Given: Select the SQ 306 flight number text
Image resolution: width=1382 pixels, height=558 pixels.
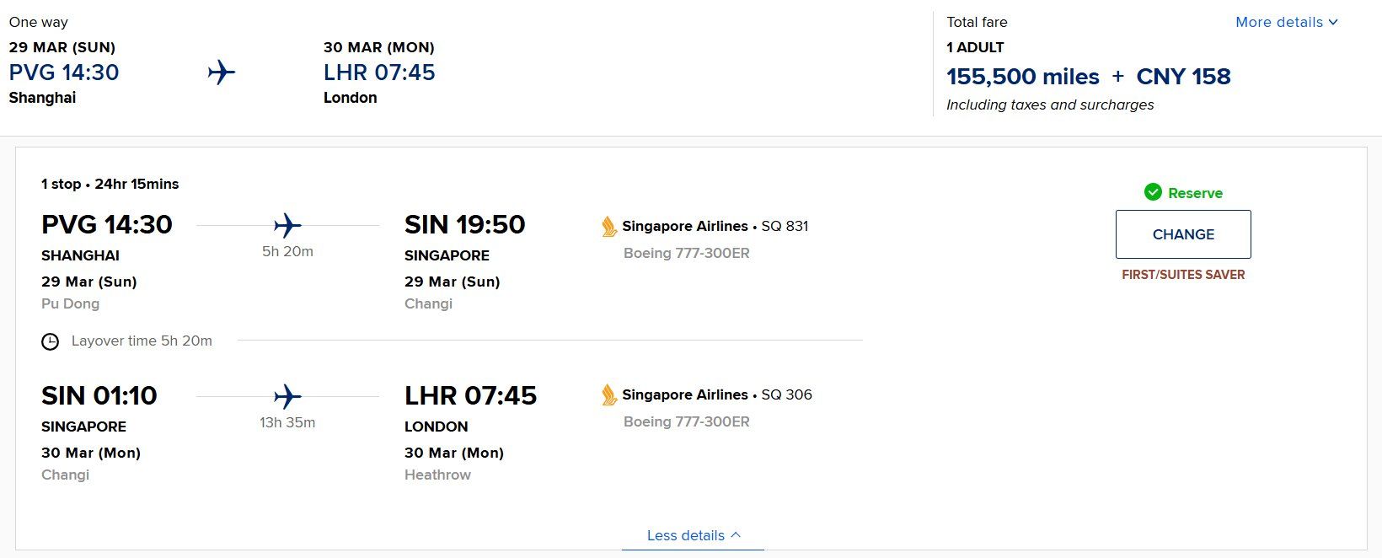Looking at the screenshot, I should pyautogui.click(x=786, y=394).
